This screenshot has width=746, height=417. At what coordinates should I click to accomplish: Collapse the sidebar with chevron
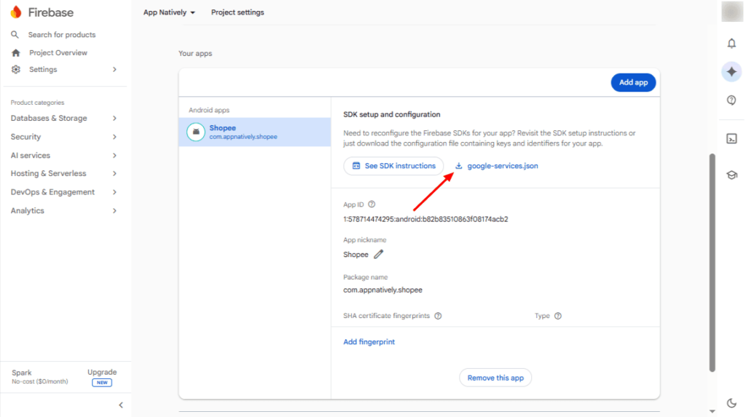coord(121,405)
